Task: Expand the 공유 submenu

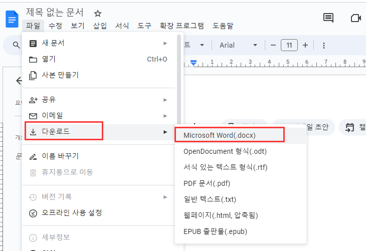Action: (x=100, y=100)
